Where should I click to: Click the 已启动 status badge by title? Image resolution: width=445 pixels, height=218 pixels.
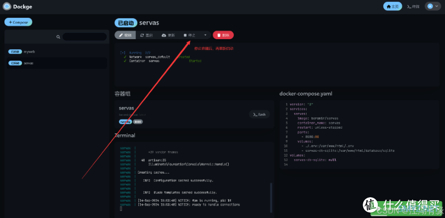pyautogui.click(x=126, y=23)
